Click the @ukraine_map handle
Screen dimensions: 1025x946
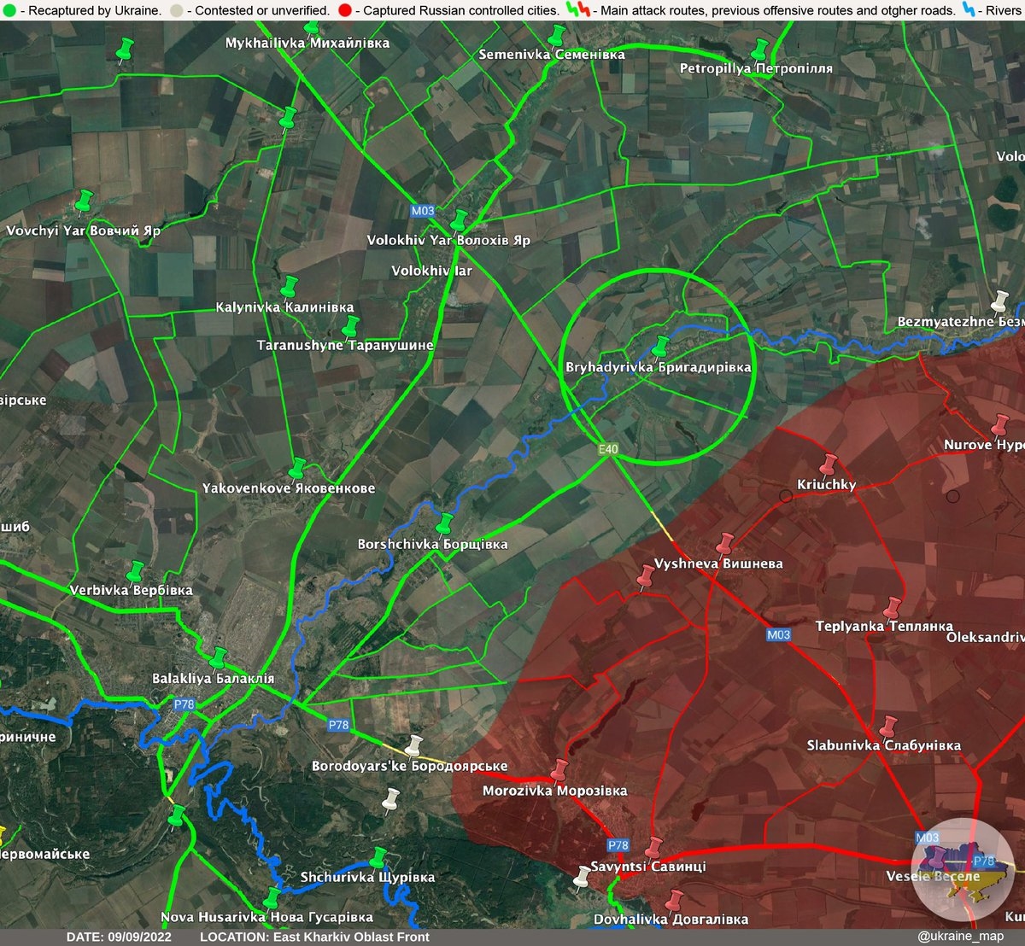tap(961, 937)
